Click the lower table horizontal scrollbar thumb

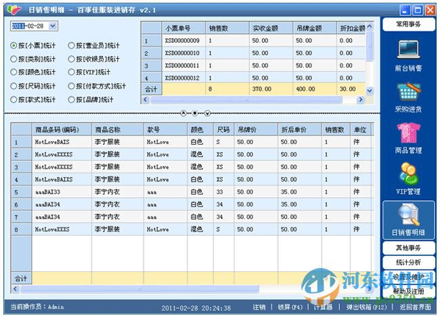[x=139, y=289]
